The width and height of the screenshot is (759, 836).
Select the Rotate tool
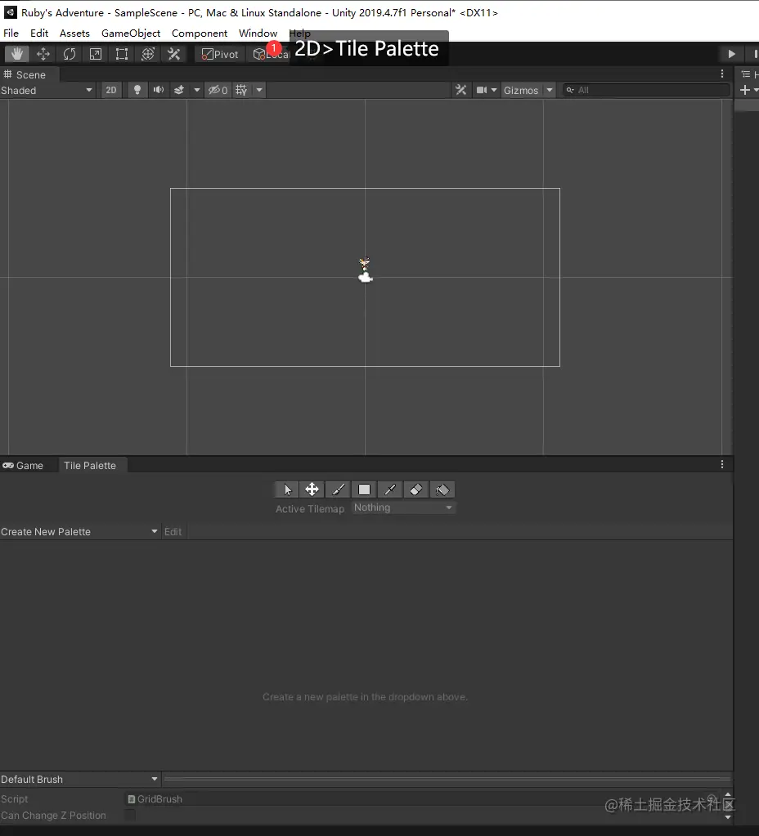click(x=70, y=54)
